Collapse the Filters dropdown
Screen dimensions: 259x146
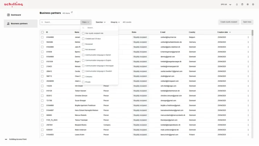(86, 22)
